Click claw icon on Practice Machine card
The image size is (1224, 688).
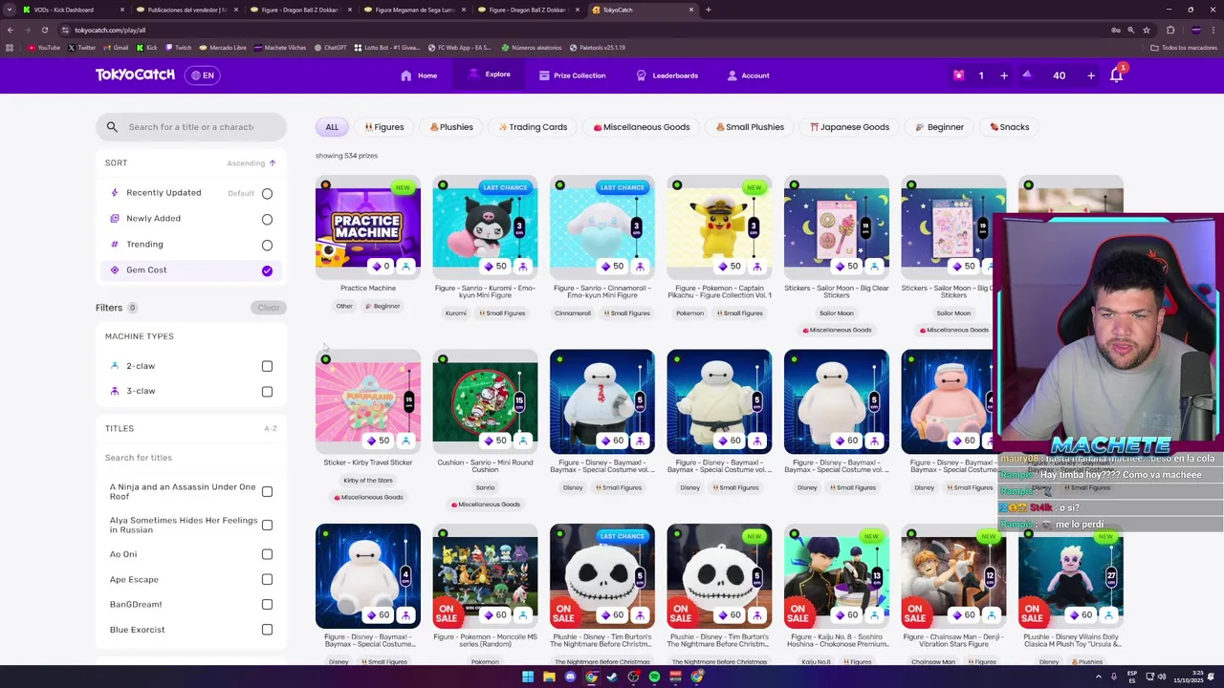[x=405, y=267]
